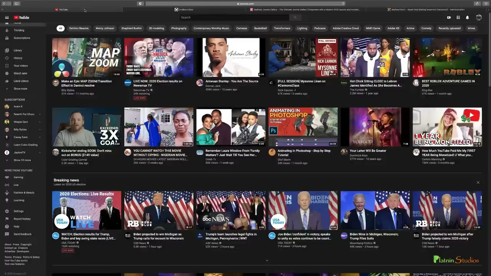491x276 pixels.
Task: Click the Privacy footer link
Action: [x=17, y=257]
